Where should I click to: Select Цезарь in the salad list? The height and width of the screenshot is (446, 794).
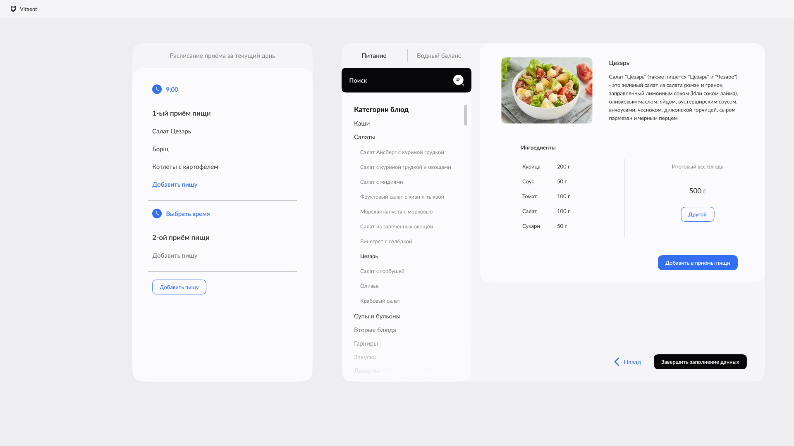pos(369,256)
